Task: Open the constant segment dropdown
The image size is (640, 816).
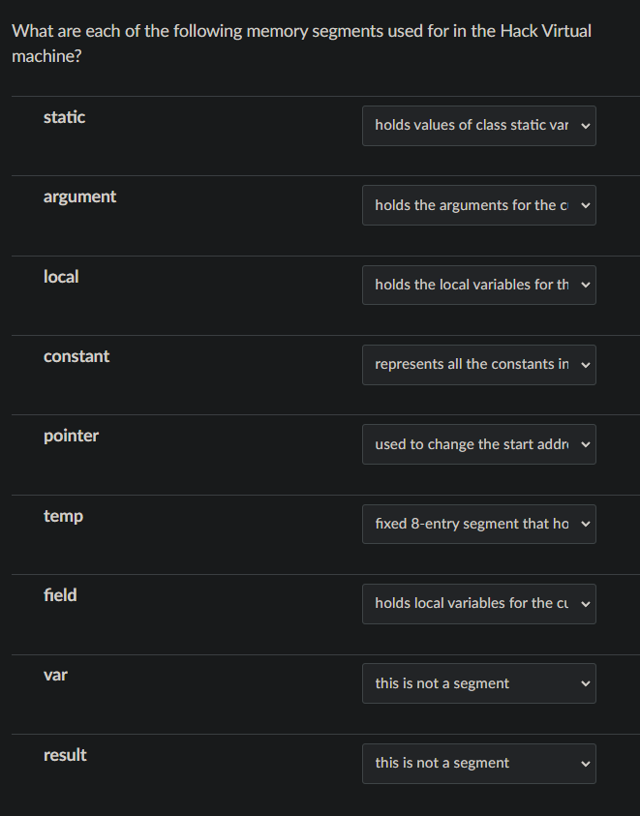Action: 478,365
